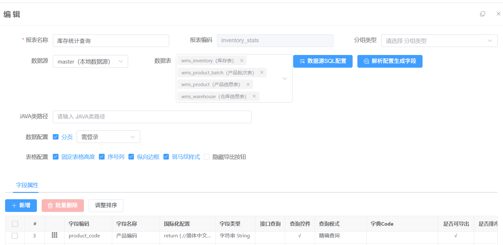Open the 分组类型 dropdown

point(439,41)
